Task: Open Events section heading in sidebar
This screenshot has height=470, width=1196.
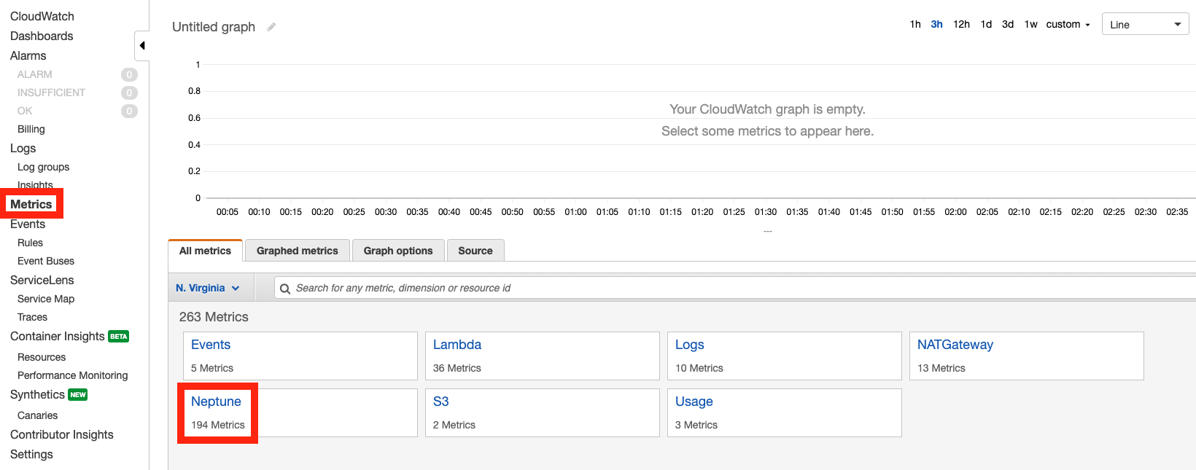Action: (28, 224)
